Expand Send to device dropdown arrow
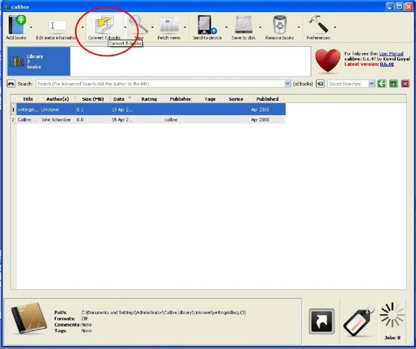The width and height of the screenshot is (416, 349). click(226, 27)
